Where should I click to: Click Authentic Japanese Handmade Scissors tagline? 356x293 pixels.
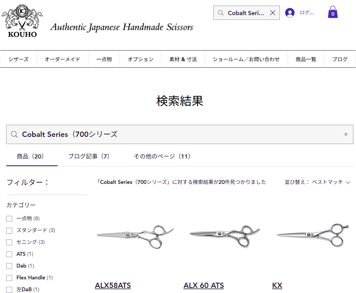[122, 27]
